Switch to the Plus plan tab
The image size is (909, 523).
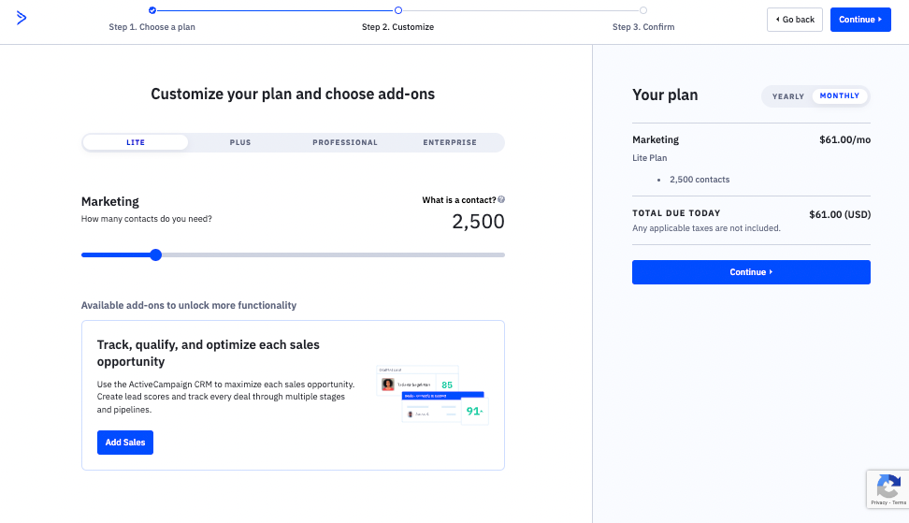(240, 142)
